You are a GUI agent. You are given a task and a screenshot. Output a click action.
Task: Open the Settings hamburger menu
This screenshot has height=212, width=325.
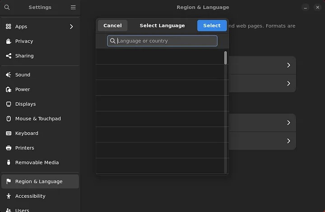click(73, 7)
